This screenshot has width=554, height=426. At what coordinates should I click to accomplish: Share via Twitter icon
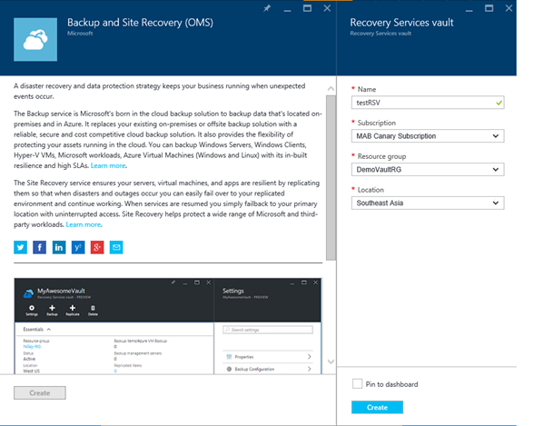21,247
